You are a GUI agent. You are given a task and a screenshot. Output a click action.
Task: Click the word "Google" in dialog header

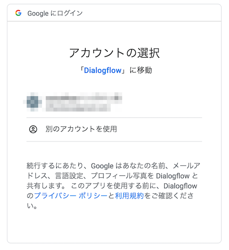coord(38,14)
